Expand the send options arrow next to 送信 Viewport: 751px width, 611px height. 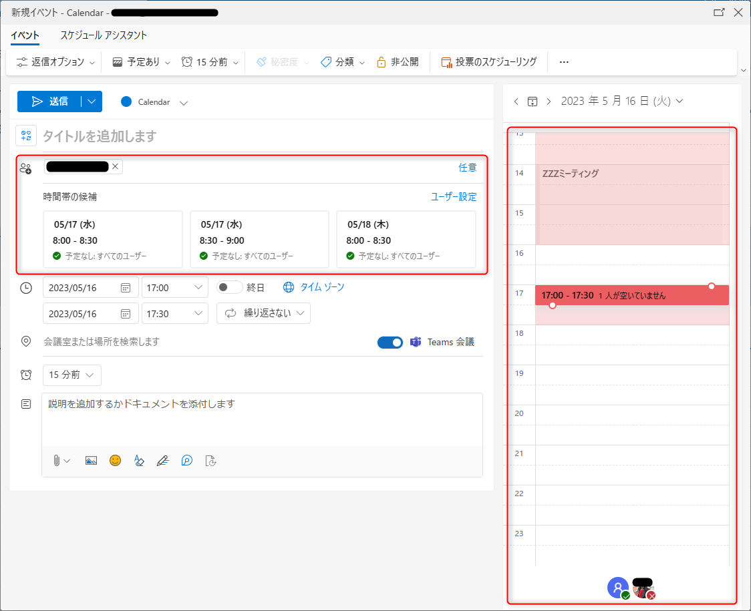pyautogui.click(x=92, y=101)
